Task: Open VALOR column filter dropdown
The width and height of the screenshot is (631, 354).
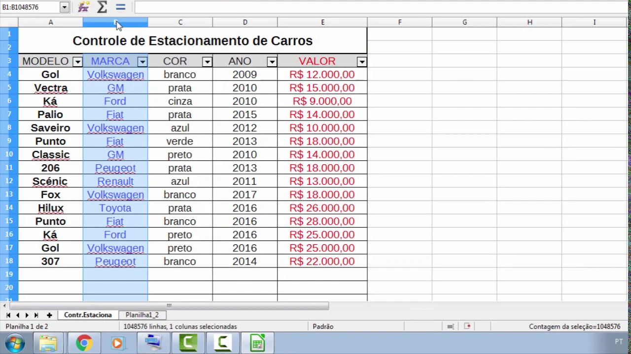Action: click(362, 61)
